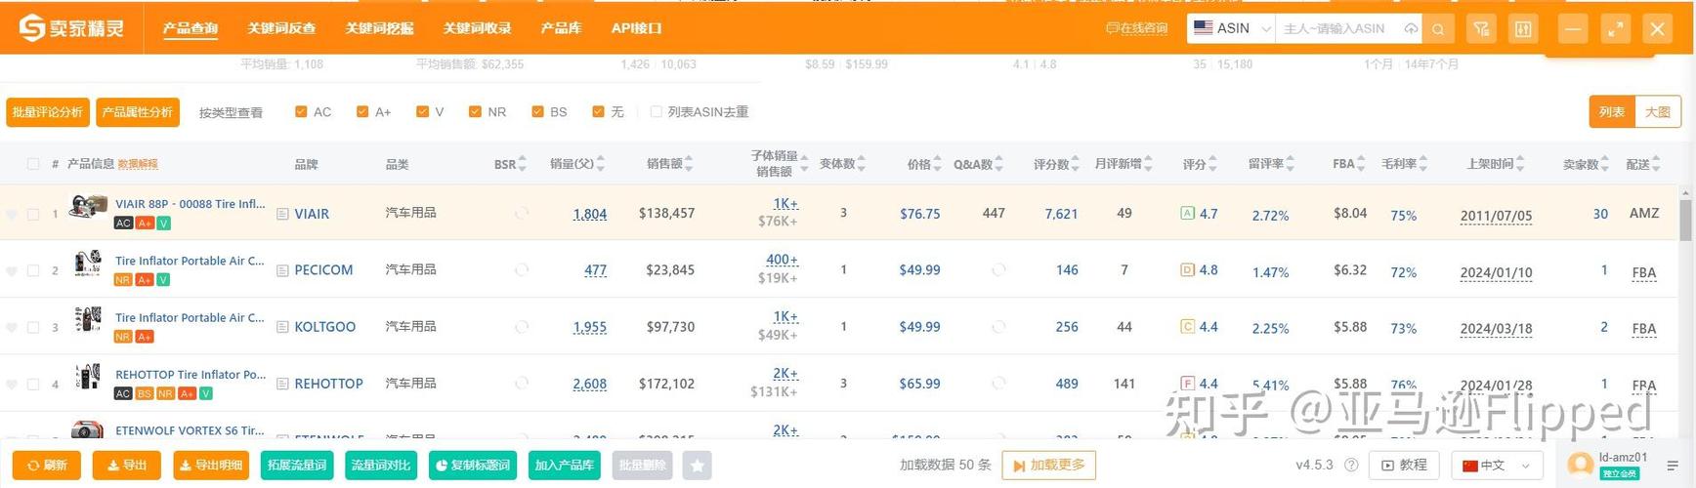
Task: Click the user avatar ld-amz01
Action: click(x=1580, y=465)
